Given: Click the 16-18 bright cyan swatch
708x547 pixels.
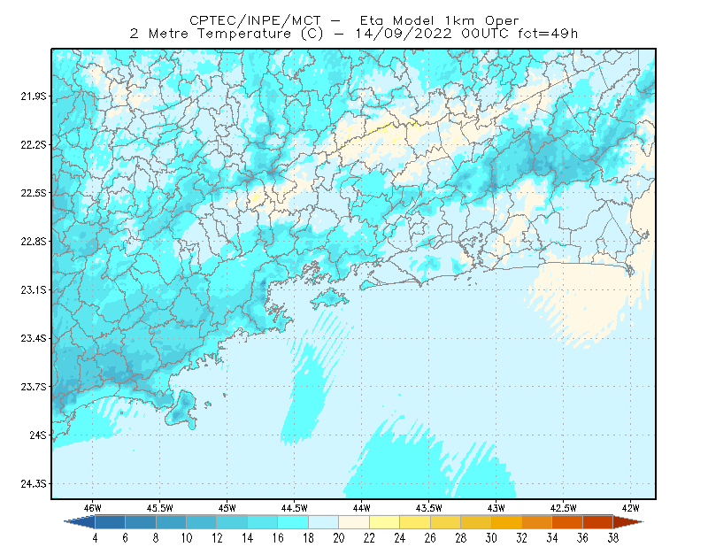Looking at the screenshot, I should [293, 522].
